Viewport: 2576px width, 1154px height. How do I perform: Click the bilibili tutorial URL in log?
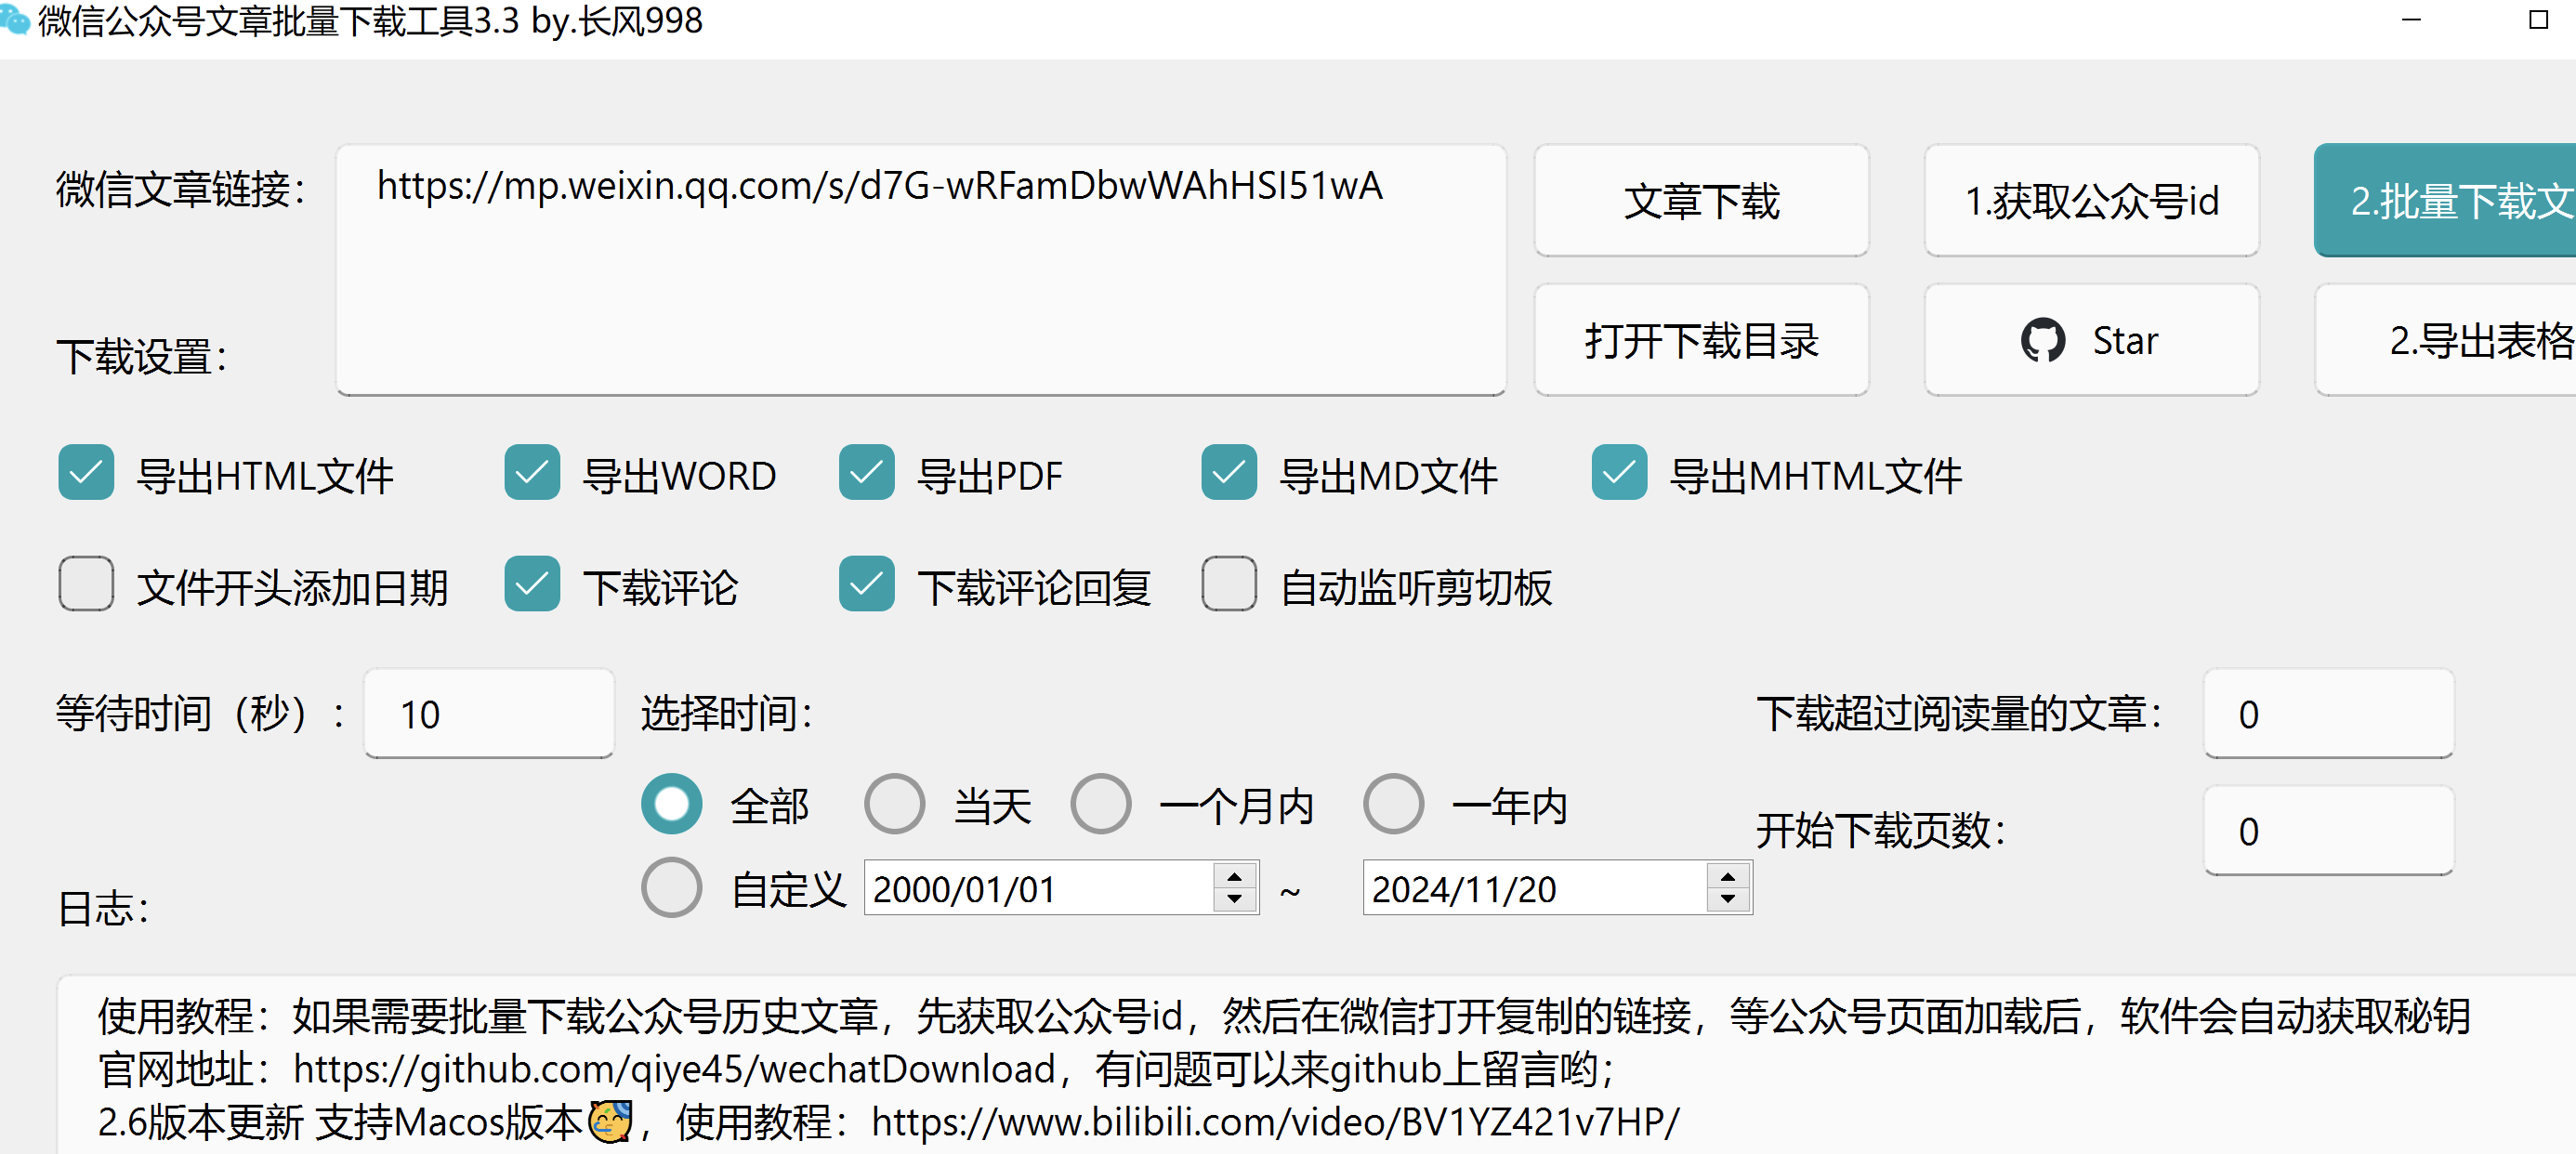(x=1276, y=1122)
